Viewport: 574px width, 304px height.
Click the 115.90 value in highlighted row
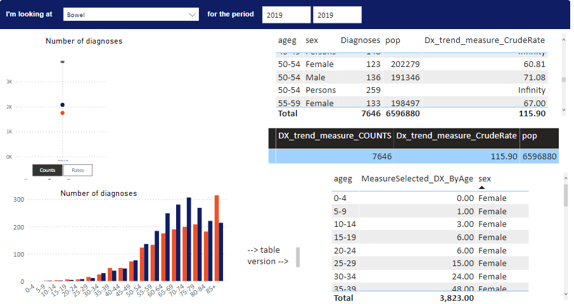(x=504, y=156)
